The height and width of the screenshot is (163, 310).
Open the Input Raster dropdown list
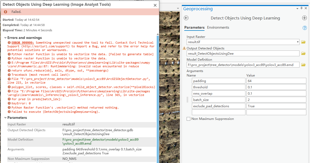coord(298,42)
